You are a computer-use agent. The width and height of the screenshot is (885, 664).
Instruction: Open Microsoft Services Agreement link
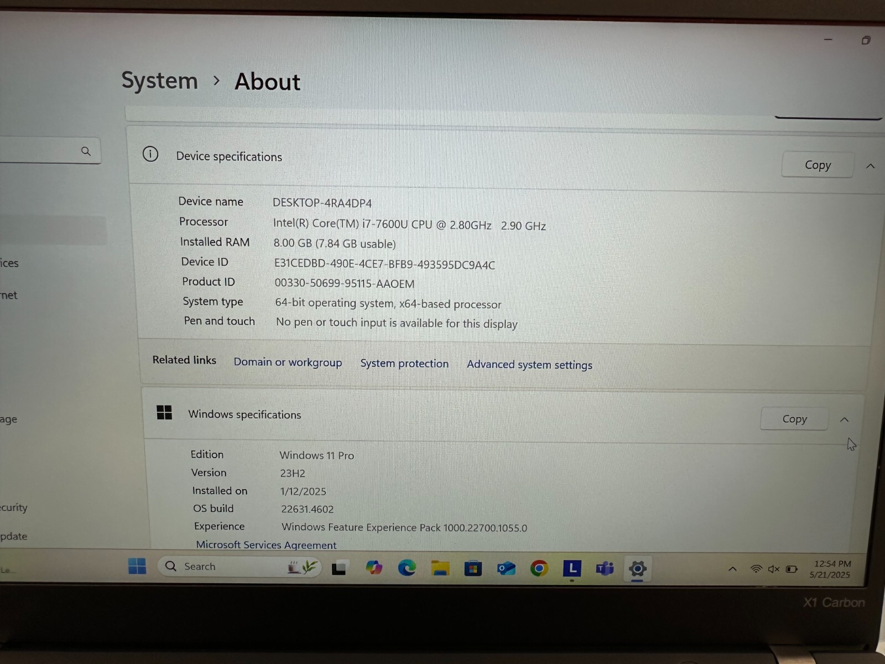tap(266, 544)
